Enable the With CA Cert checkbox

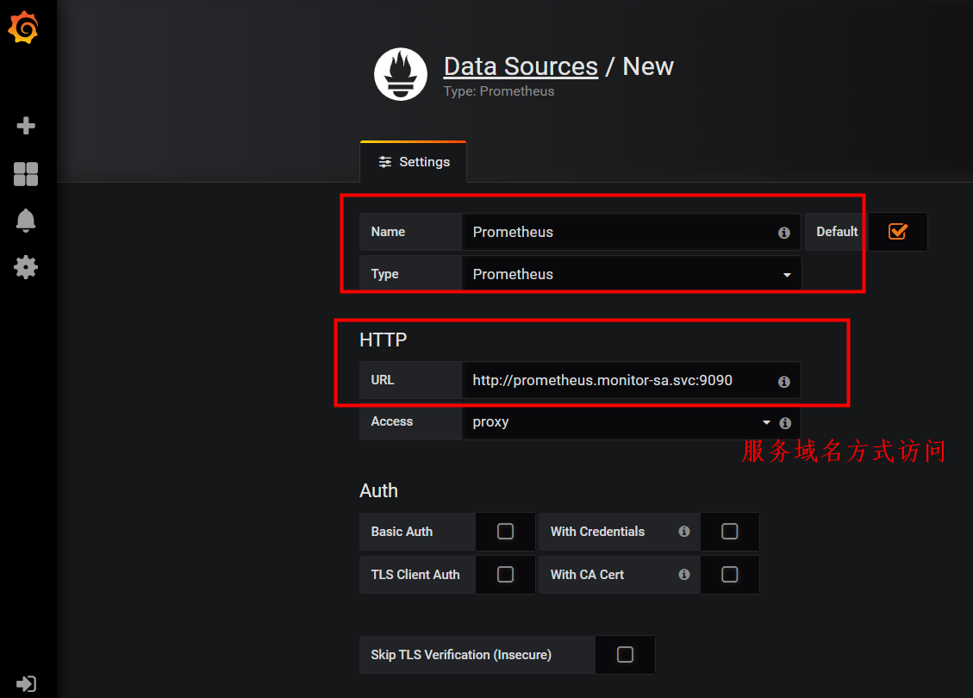pyautogui.click(x=730, y=575)
